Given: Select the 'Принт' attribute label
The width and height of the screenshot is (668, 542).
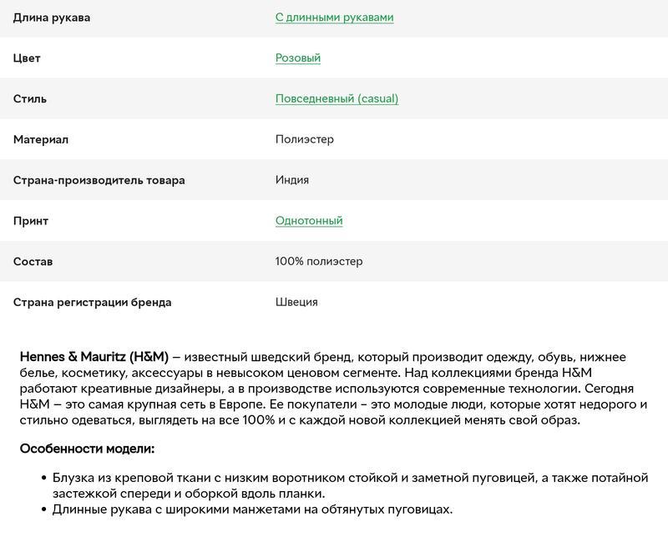Looking at the screenshot, I should [31, 221].
